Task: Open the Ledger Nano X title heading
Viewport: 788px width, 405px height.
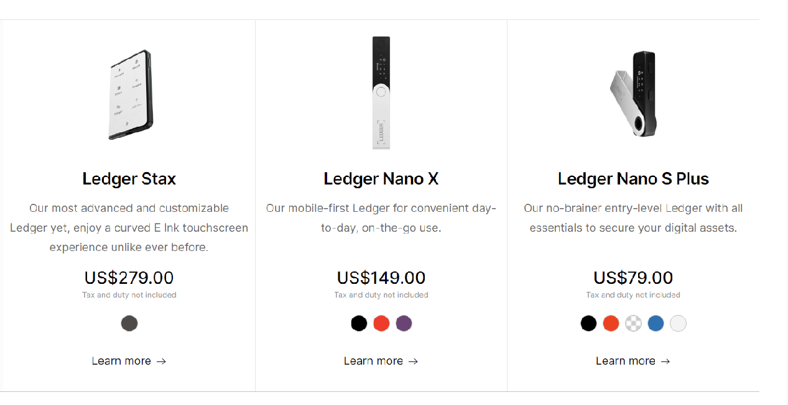Action: [381, 179]
